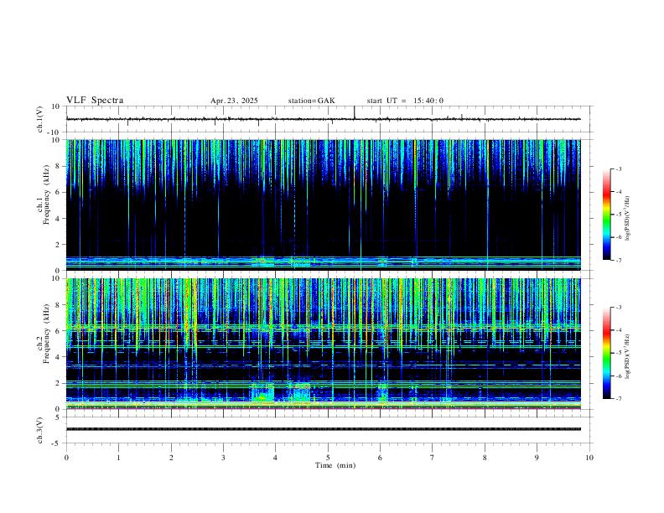
Task: Click the "ch.3(V)" axis label
Action: point(40,430)
